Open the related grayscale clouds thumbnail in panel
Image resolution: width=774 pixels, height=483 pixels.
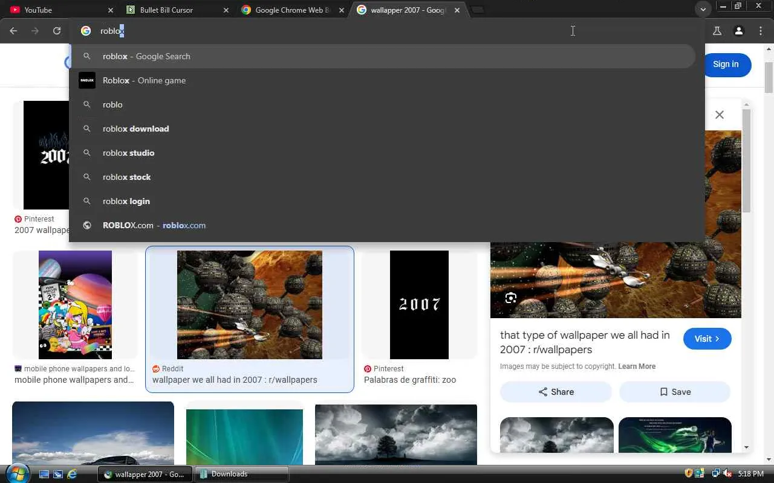click(x=557, y=435)
